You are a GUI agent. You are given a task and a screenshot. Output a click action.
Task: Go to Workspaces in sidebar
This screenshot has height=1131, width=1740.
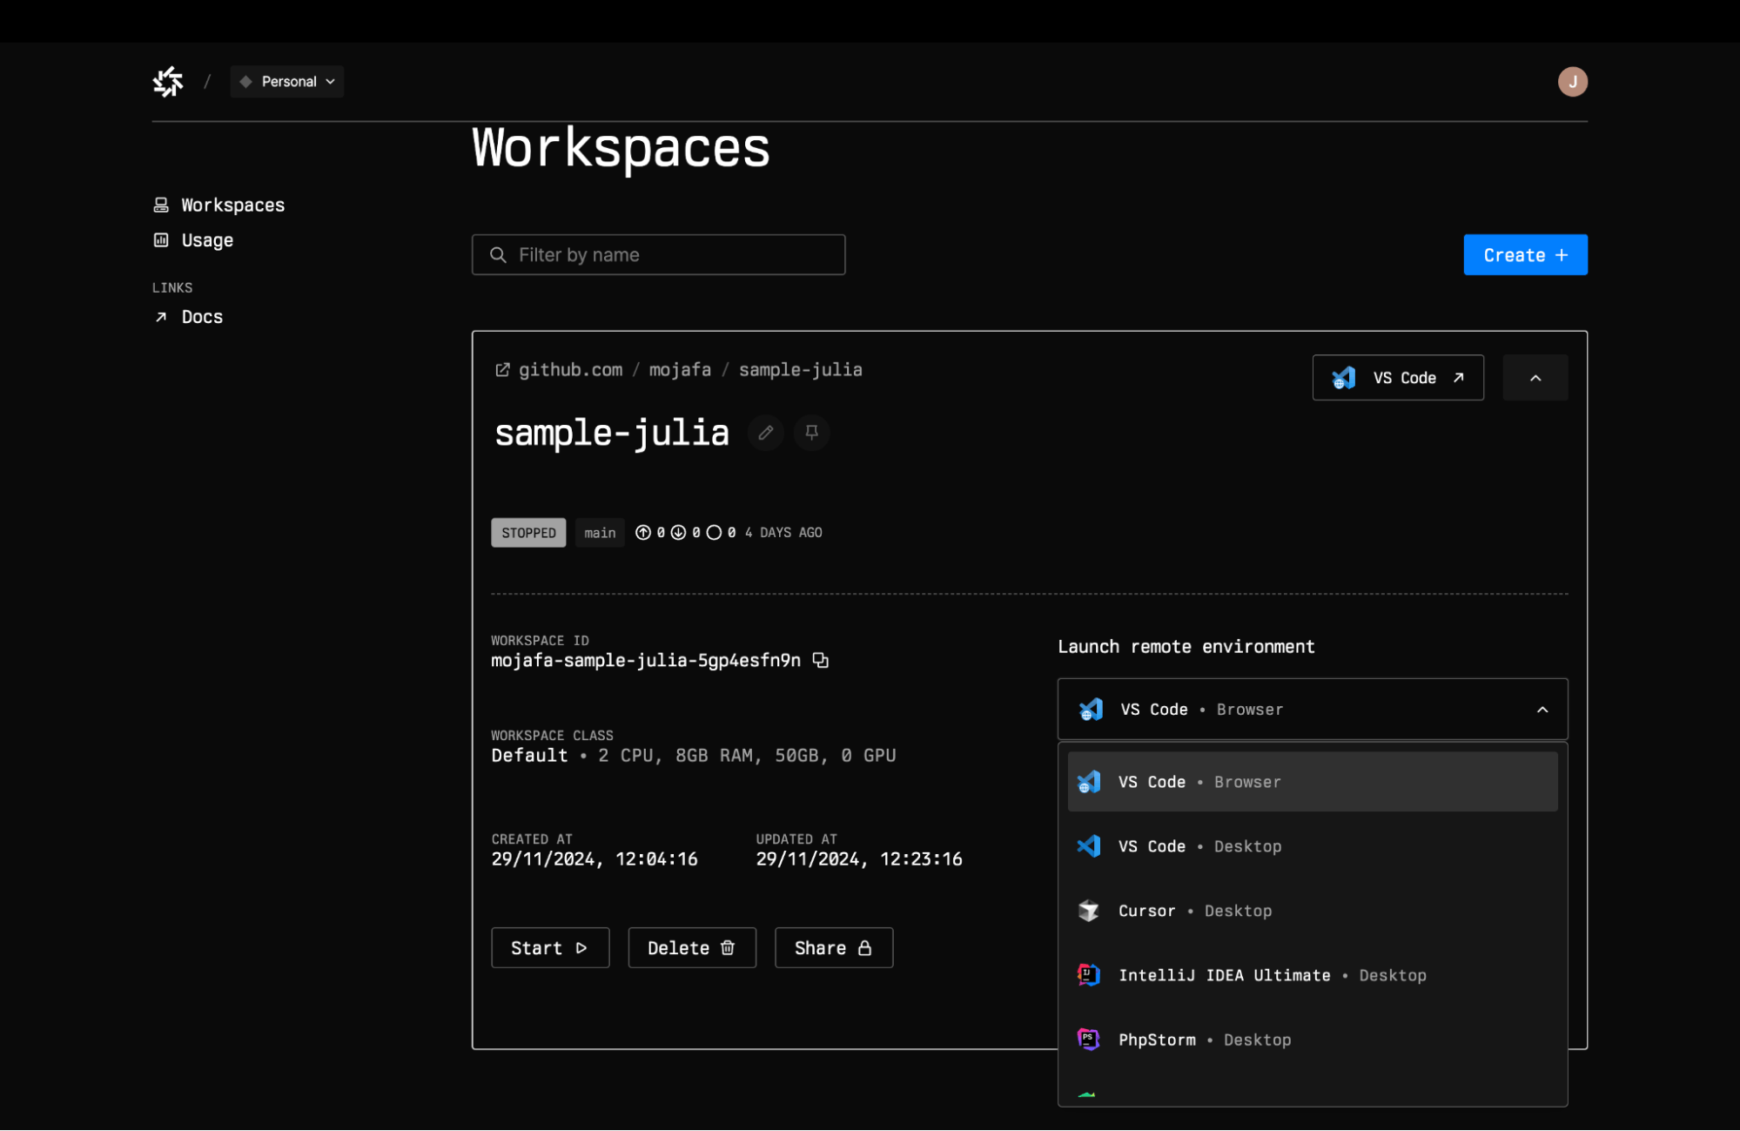(x=219, y=205)
